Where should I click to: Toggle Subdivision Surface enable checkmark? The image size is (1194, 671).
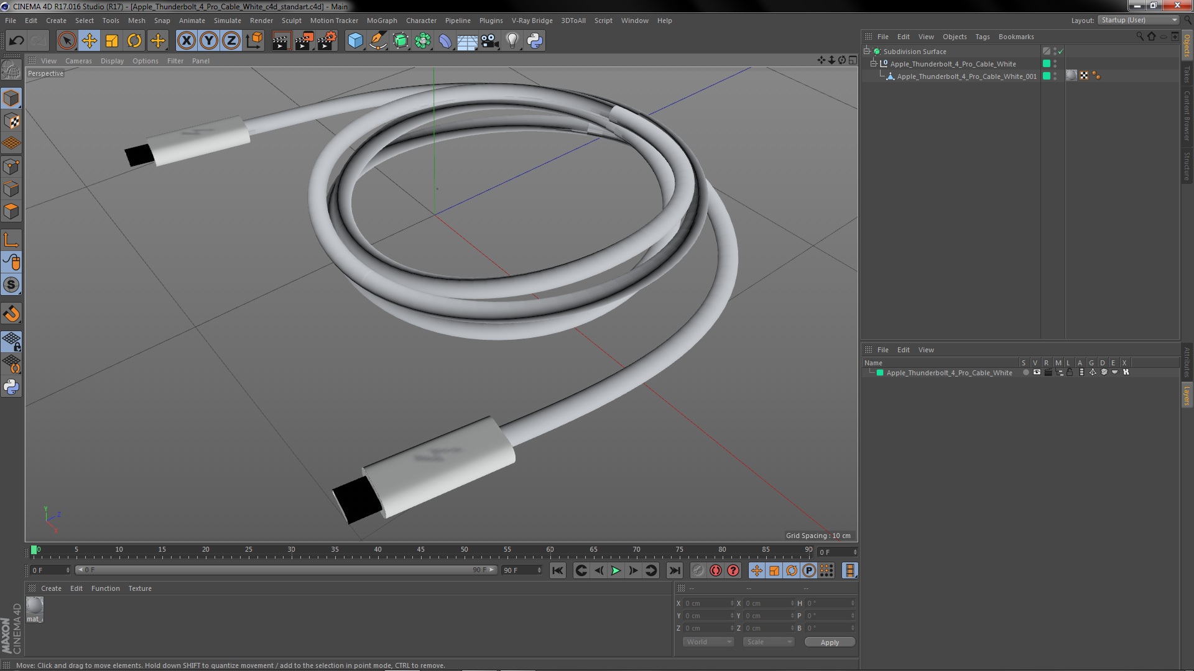point(1061,52)
